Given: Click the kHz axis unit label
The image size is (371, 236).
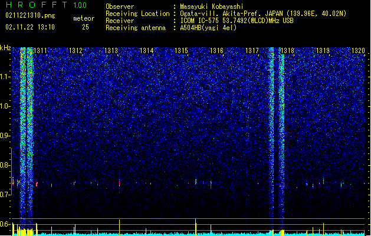Looking at the screenshot, I should click(x=5, y=48).
